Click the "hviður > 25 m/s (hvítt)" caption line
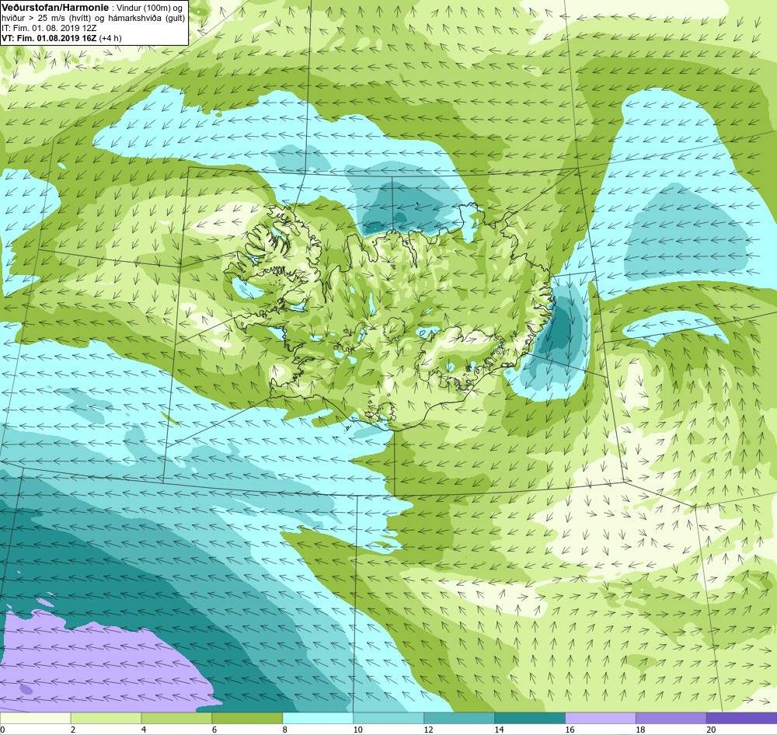Screen dimensions: 777x735 coord(94,18)
